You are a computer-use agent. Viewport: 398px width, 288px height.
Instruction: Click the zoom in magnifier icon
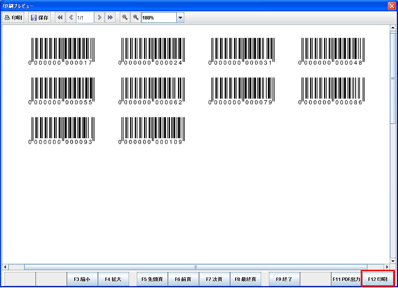click(x=136, y=18)
